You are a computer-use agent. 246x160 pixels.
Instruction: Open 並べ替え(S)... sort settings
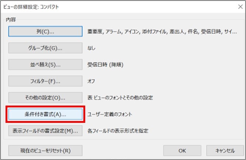point(45,64)
